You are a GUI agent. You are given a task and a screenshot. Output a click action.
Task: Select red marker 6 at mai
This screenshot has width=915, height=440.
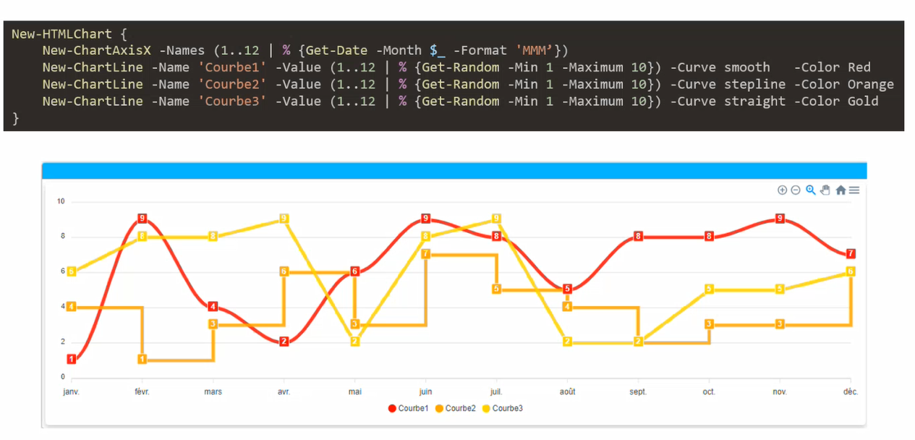point(355,271)
